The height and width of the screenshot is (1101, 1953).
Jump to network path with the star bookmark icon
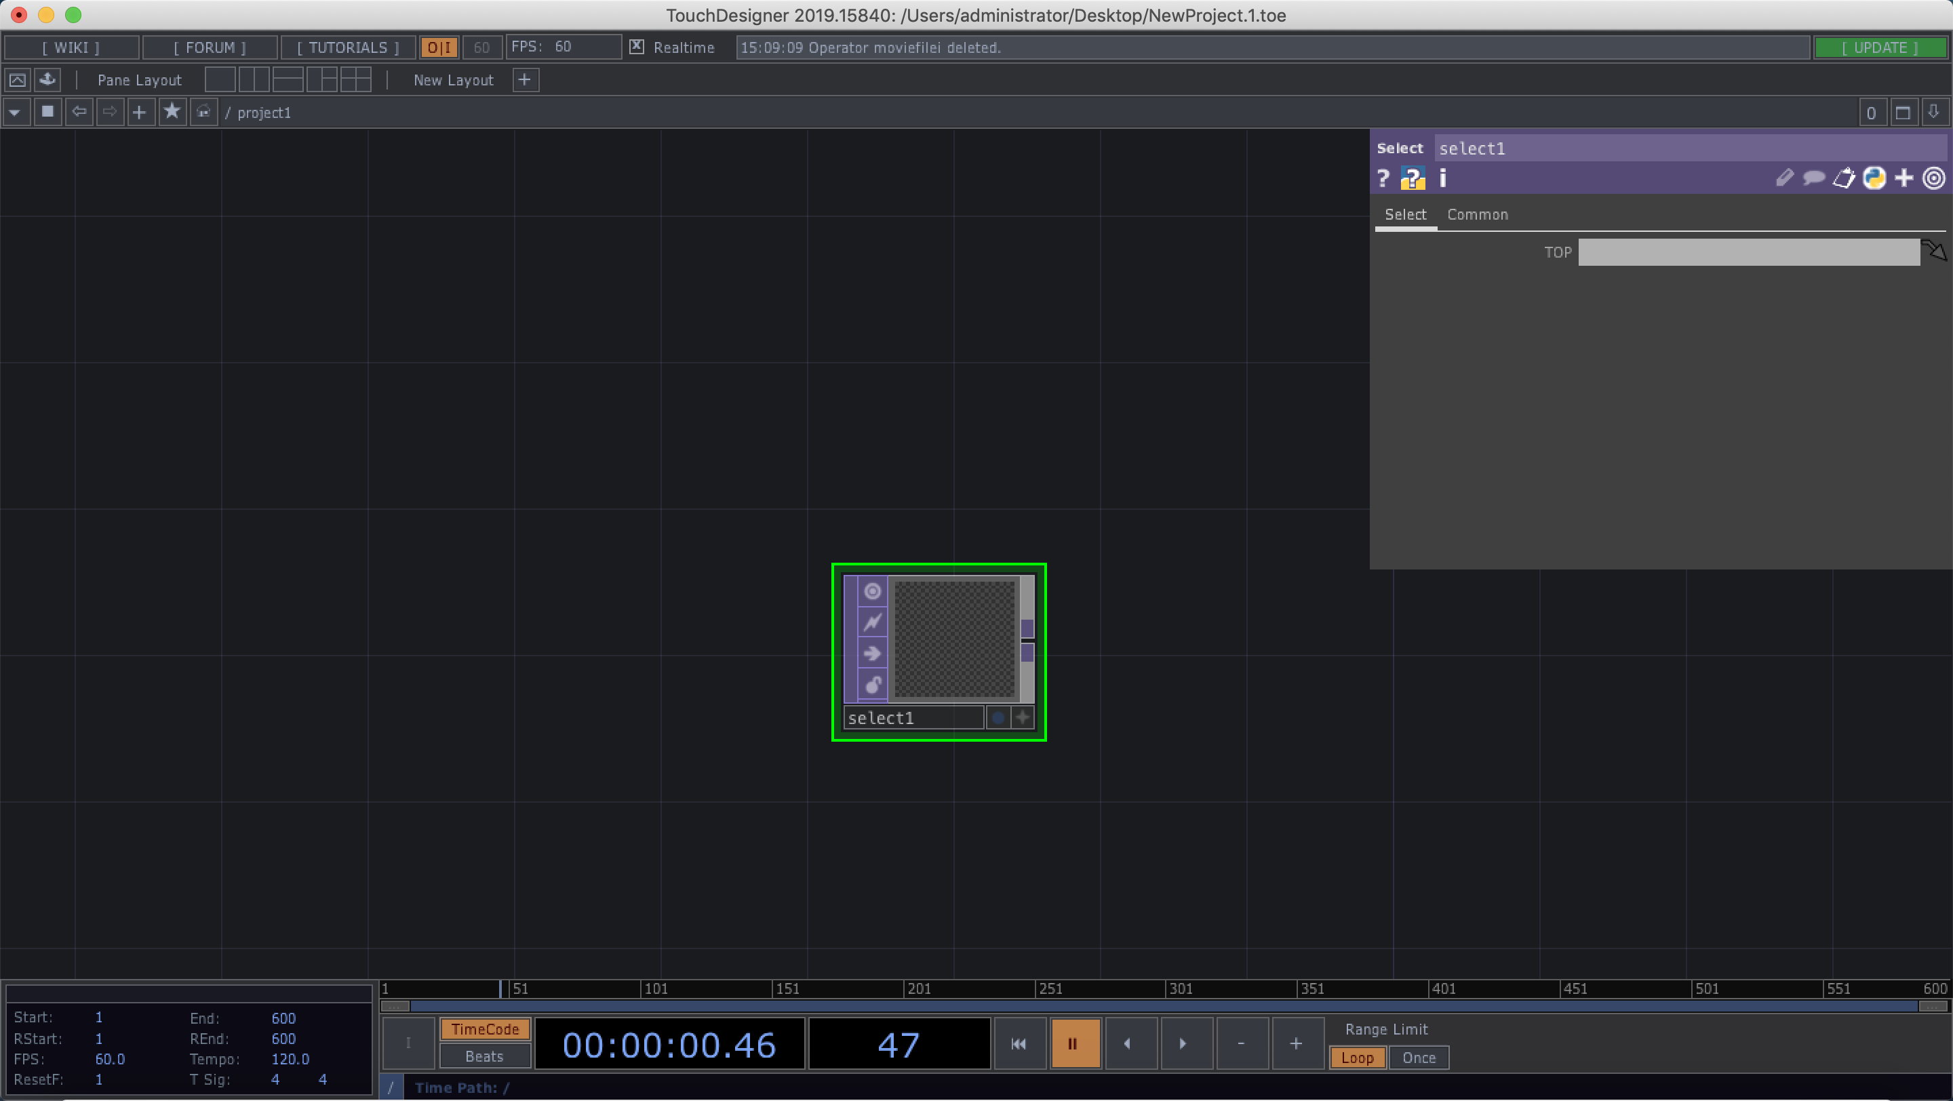(172, 111)
